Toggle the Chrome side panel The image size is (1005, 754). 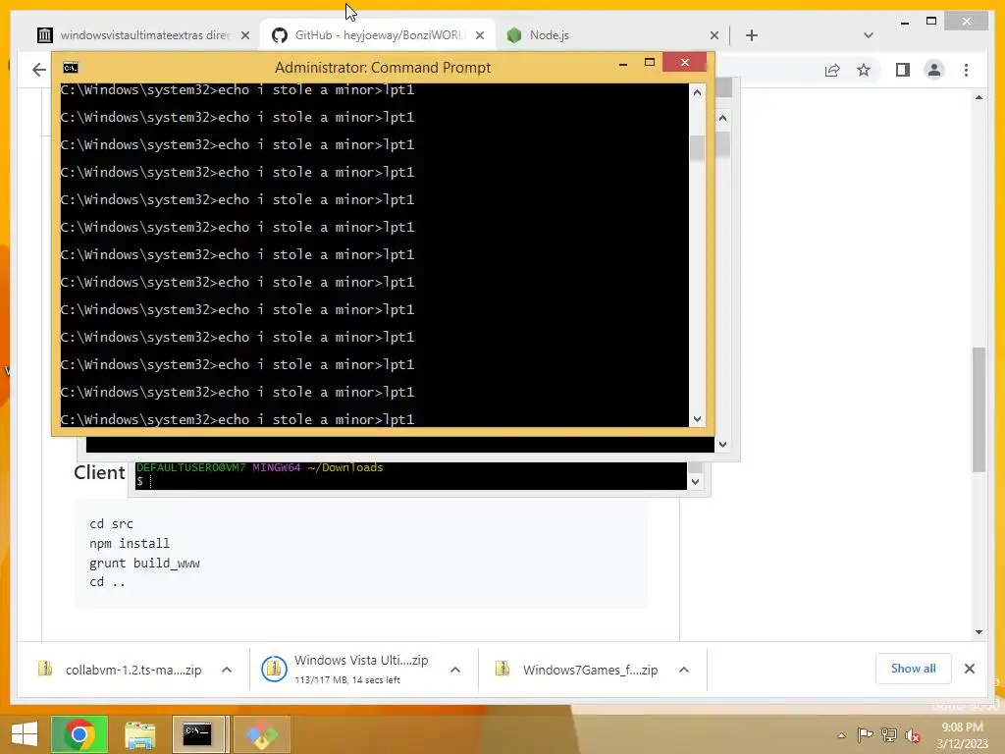pos(903,70)
